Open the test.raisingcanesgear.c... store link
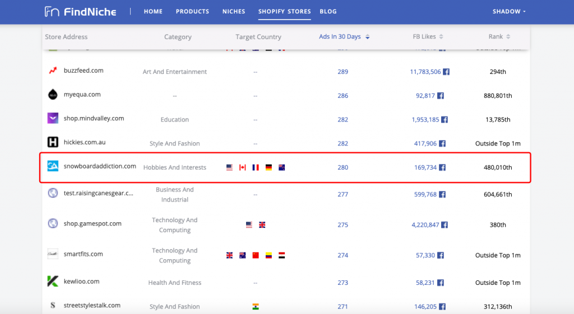The width and height of the screenshot is (574, 314). pos(99,193)
